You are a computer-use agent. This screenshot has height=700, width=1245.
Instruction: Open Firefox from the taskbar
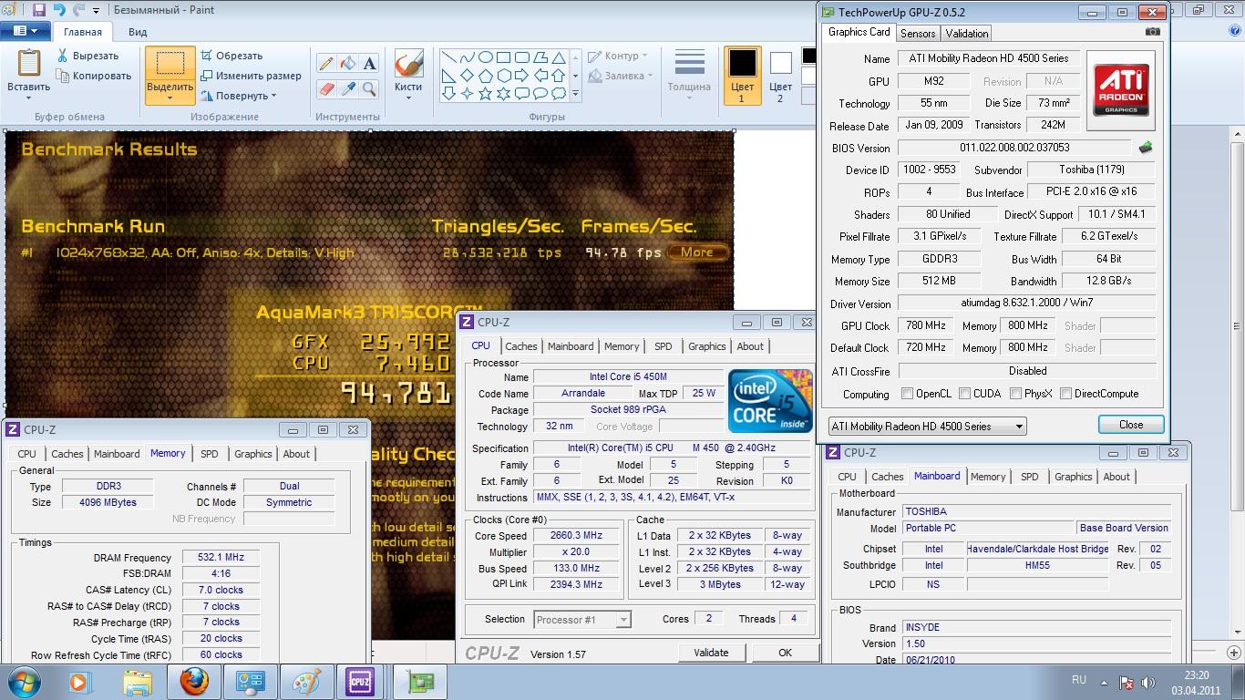tap(193, 682)
